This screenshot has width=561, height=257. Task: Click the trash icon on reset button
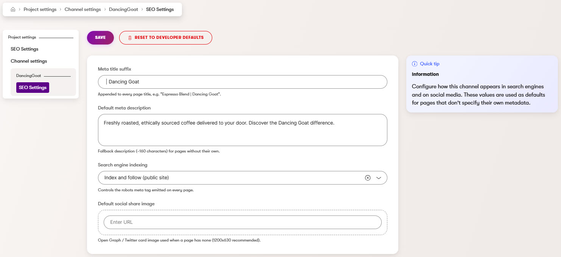(x=130, y=38)
